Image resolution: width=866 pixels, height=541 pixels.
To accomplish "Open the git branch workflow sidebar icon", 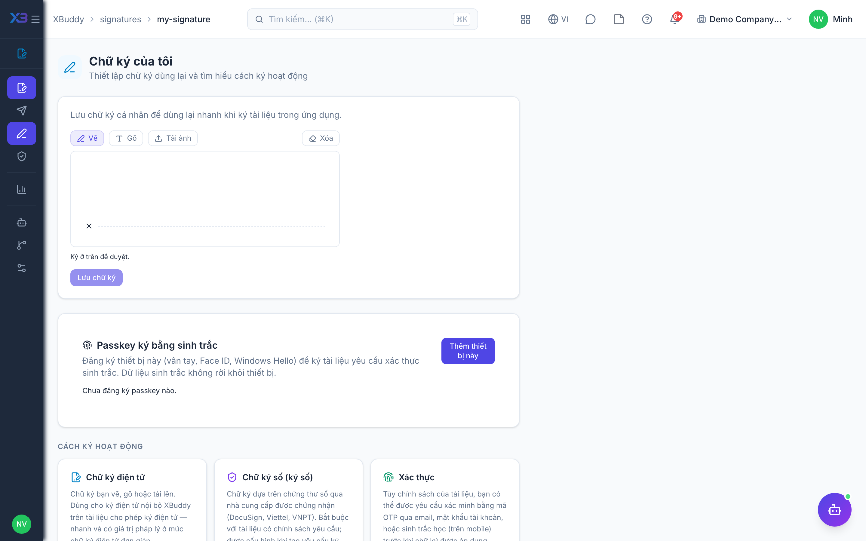I will 21,245.
